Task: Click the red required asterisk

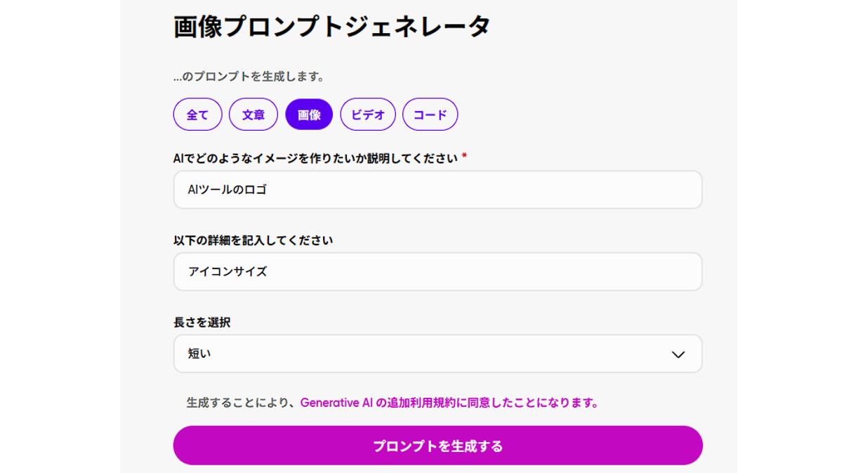Action: pos(464,156)
